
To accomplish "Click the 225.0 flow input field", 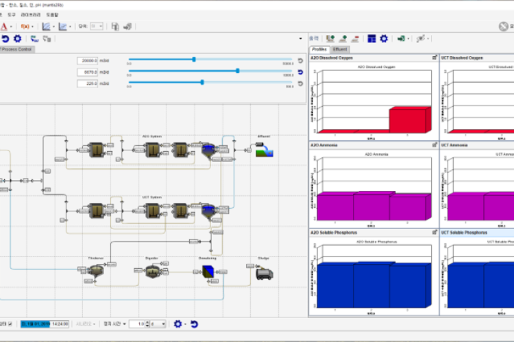I will coord(87,83).
